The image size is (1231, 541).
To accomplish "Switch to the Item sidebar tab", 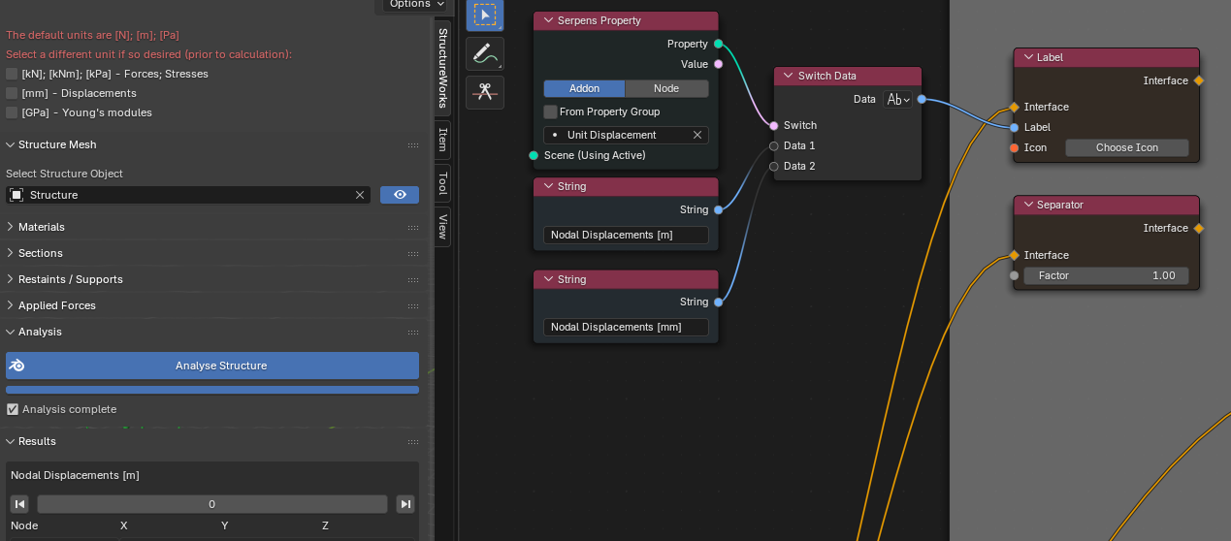I will coord(442,139).
